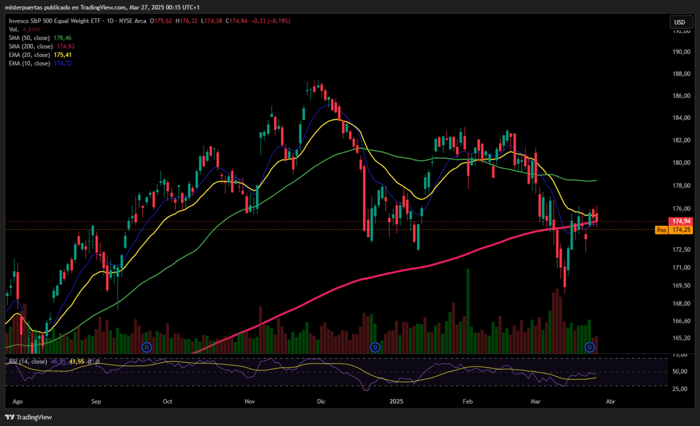Click the 169,50 price axis label
Screen dimensions: 700x426
(x=680, y=285)
